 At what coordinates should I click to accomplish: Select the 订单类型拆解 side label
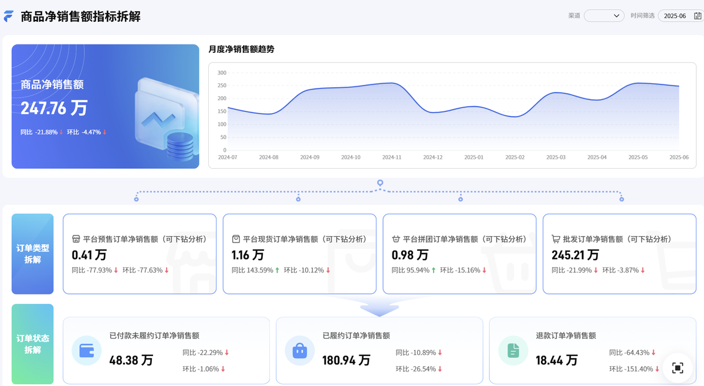pos(33,254)
